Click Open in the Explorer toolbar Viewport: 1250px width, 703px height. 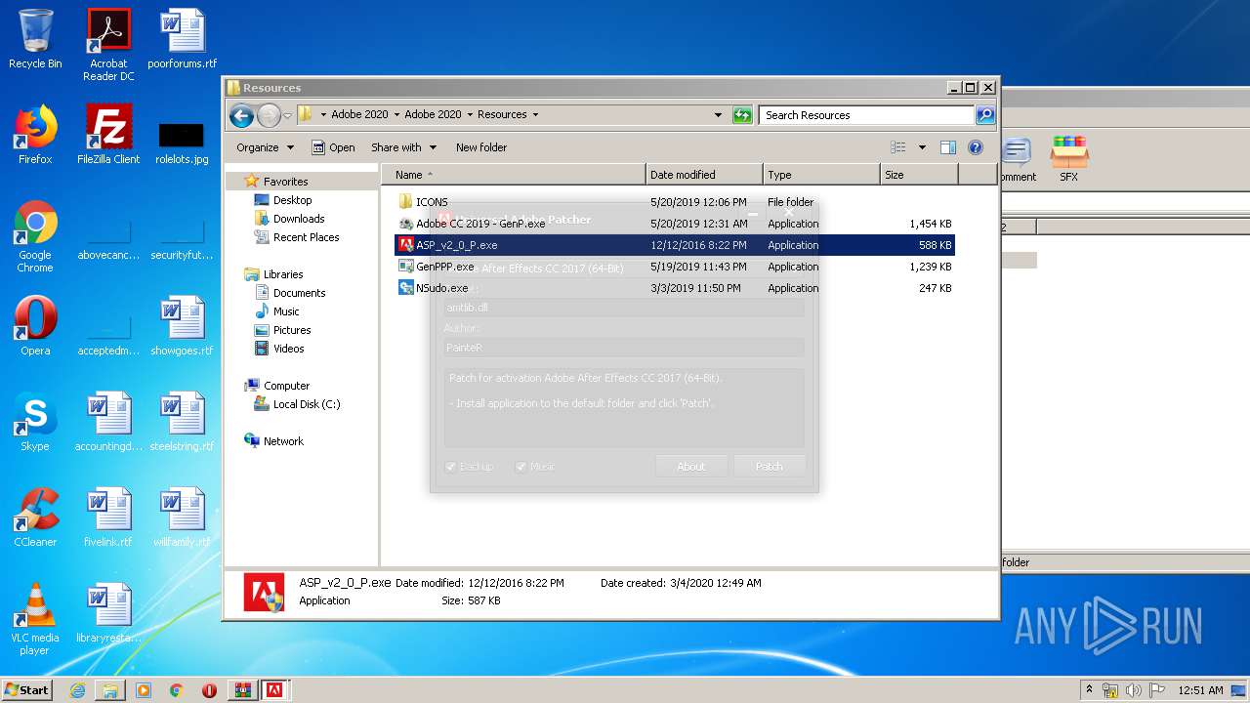pos(333,147)
